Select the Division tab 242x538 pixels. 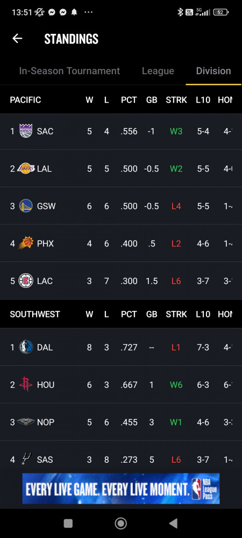tap(213, 71)
